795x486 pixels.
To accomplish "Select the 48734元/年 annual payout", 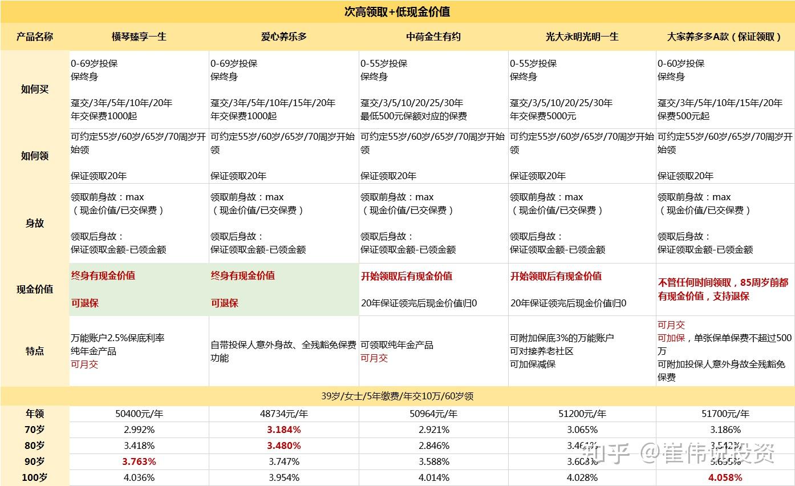I will coord(284,414).
